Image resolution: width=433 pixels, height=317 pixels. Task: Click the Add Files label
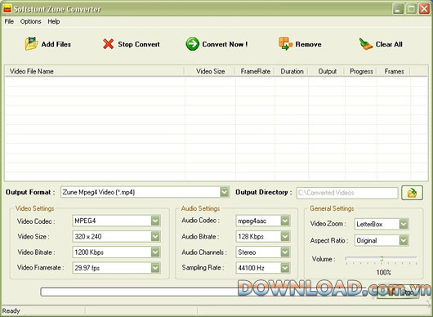point(56,44)
